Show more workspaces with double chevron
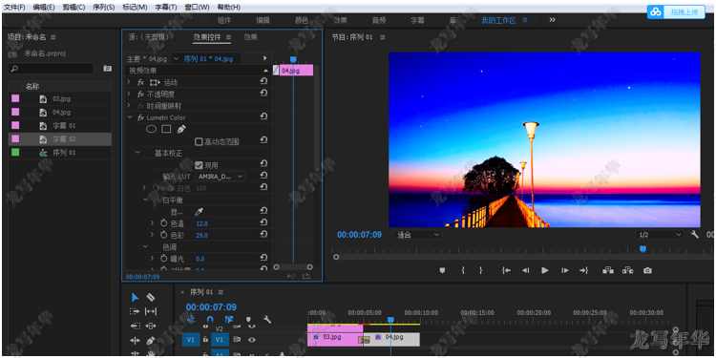Screen dimensions: 716x358 [552, 20]
